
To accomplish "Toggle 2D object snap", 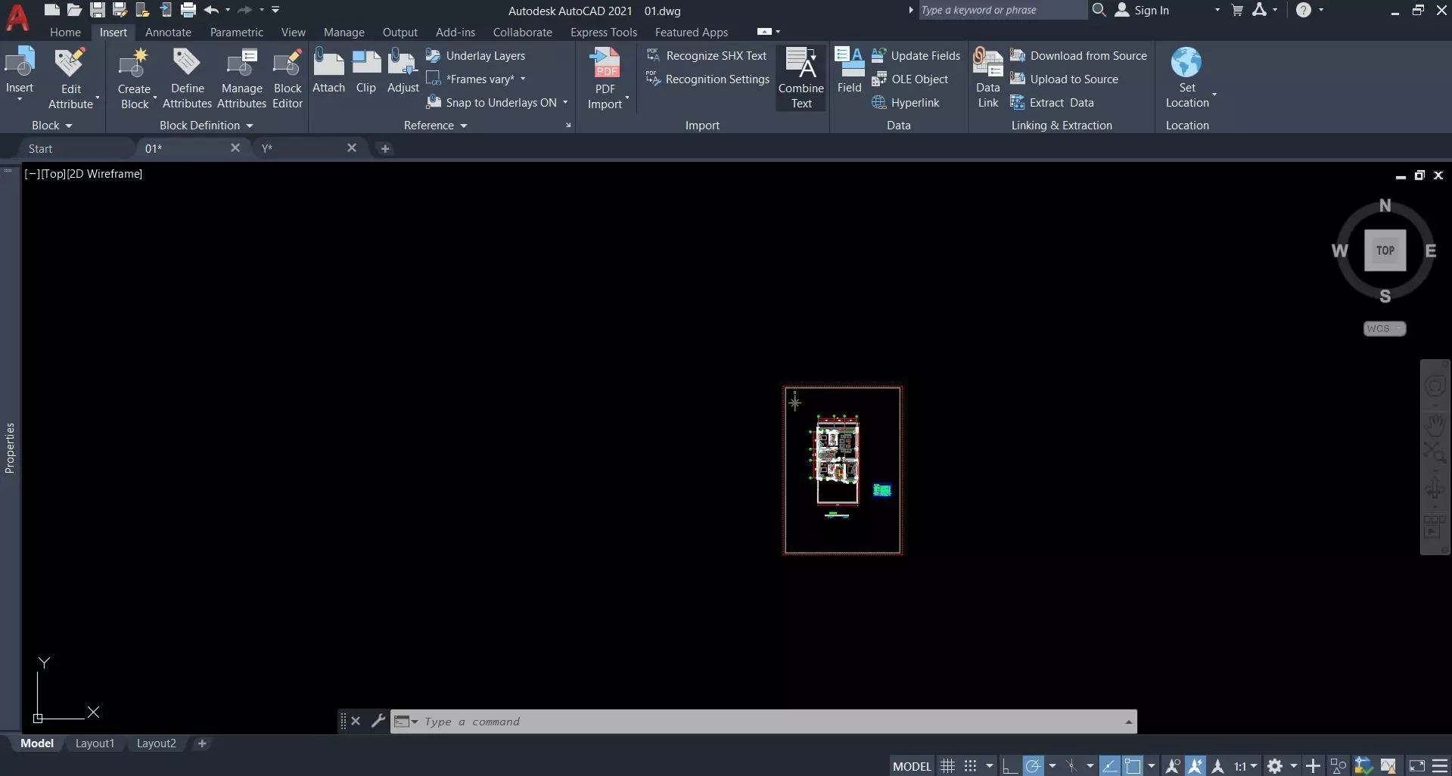I will 1133,766.
